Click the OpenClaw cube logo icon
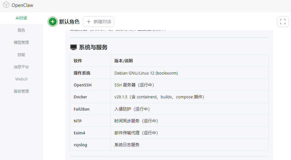 click(x=6, y=5)
